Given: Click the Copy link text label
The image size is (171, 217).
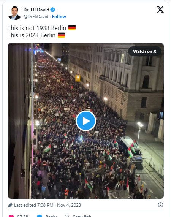Looking at the screenshot, I should 82,216.
